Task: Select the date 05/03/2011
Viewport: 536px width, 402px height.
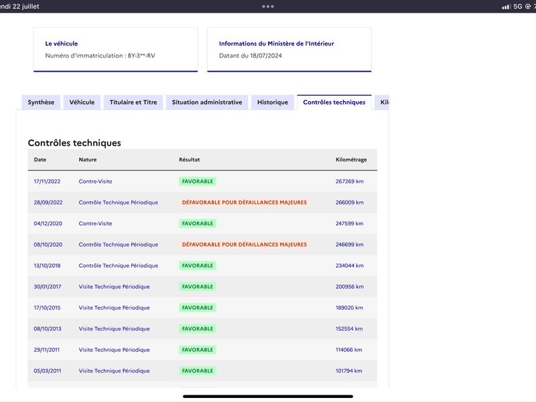Action: (47, 371)
